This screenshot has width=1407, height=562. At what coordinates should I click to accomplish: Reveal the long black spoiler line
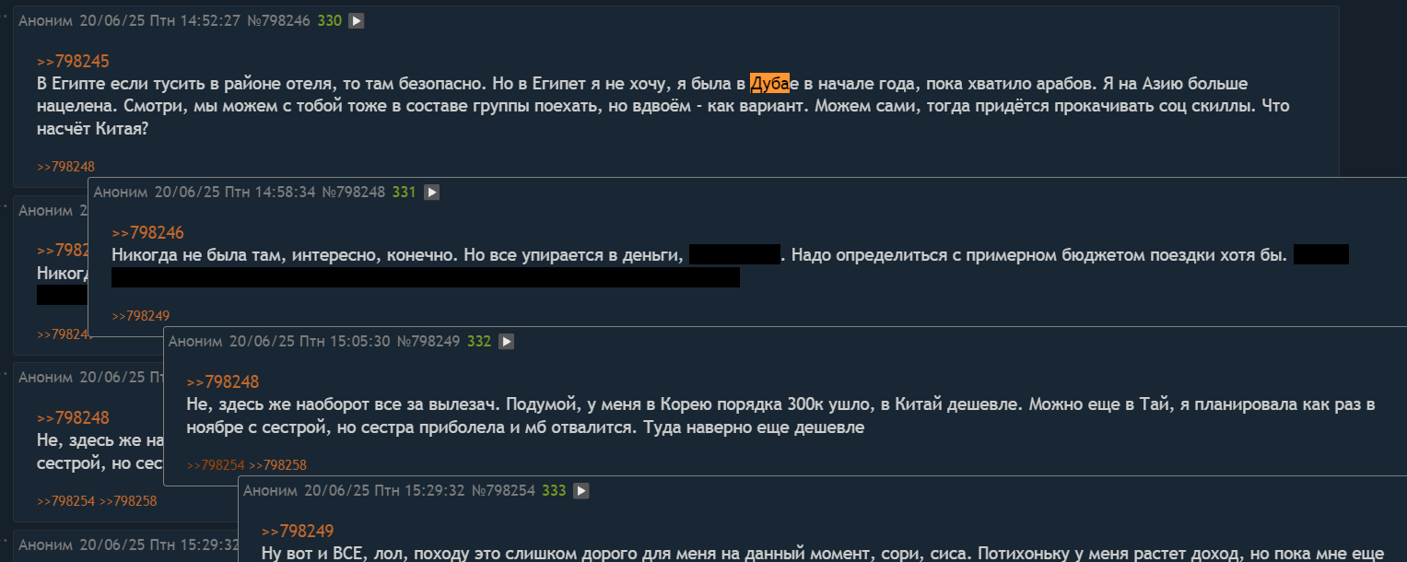click(426, 276)
